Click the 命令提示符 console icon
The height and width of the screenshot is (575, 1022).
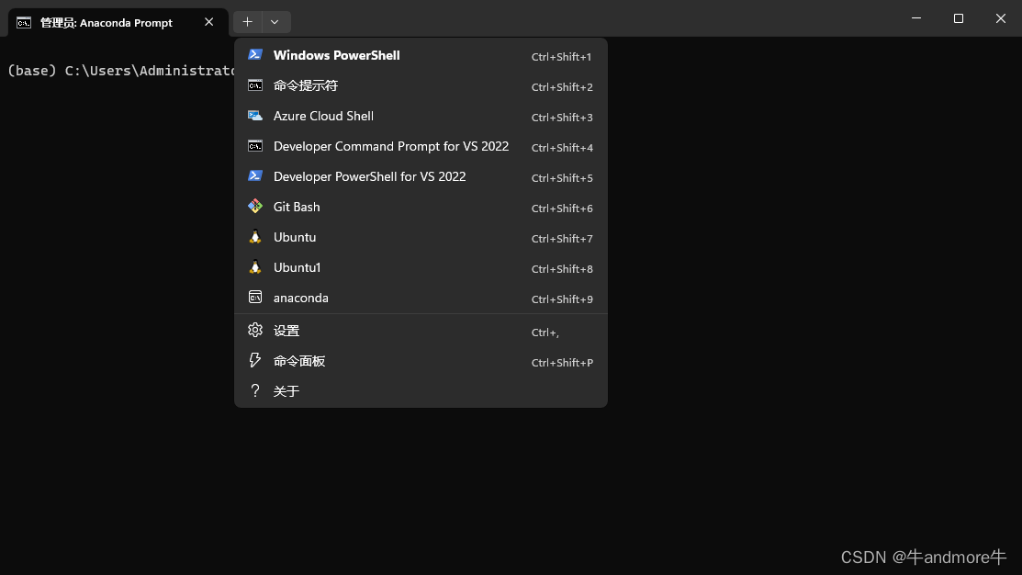click(255, 85)
